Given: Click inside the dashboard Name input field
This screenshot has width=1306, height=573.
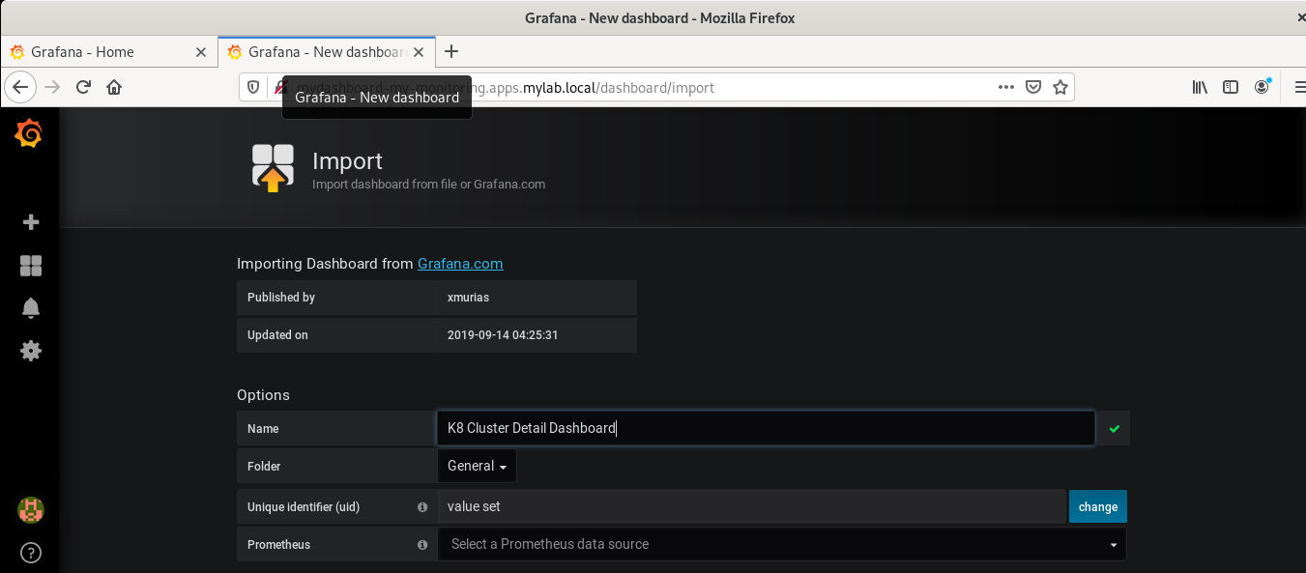Looking at the screenshot, I should 764,428.
